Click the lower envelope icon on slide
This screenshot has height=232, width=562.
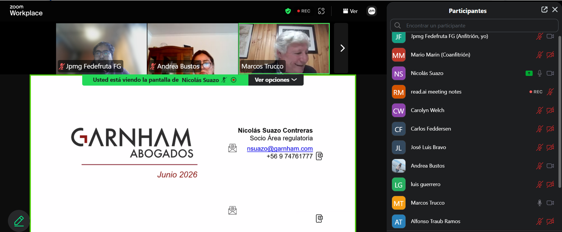(x=233, y=210)
